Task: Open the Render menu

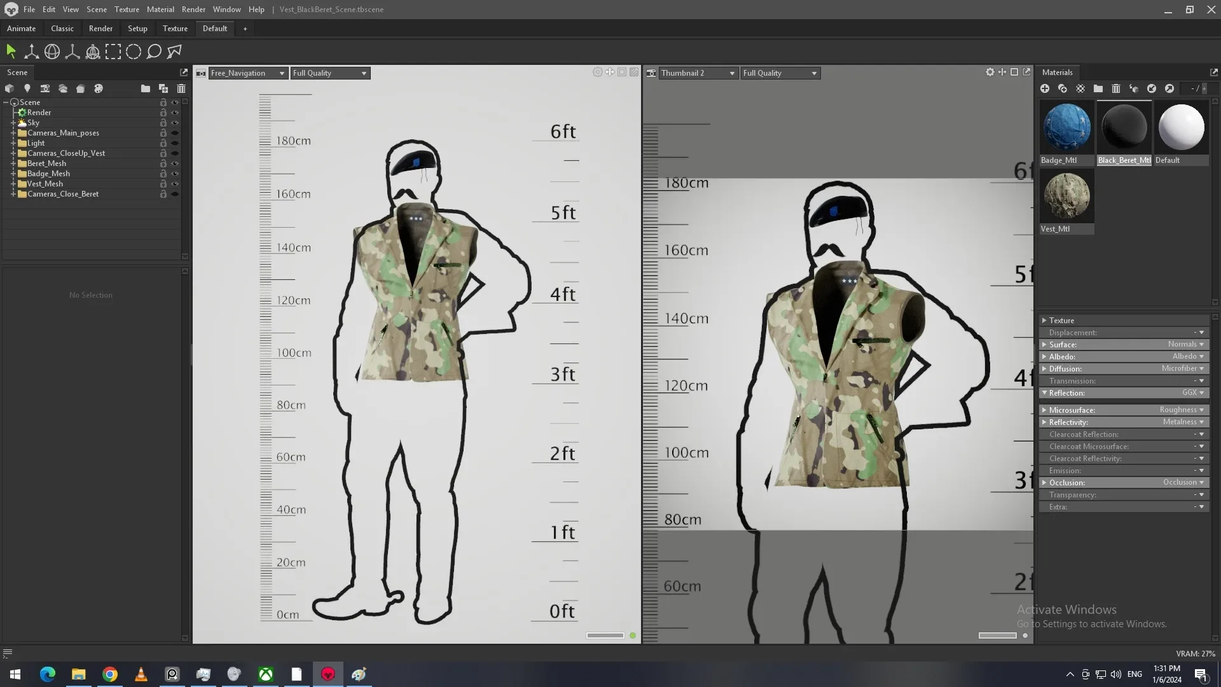Action: [x=193, y=10]
